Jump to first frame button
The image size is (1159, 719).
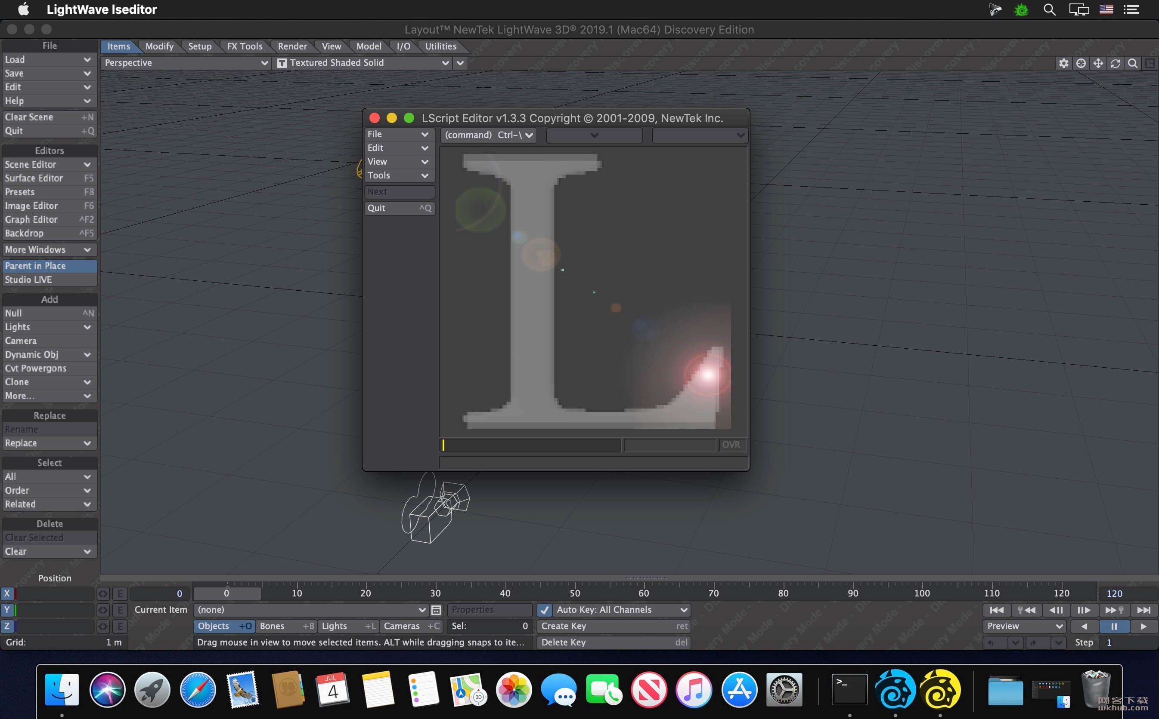(x=997, y=610)
